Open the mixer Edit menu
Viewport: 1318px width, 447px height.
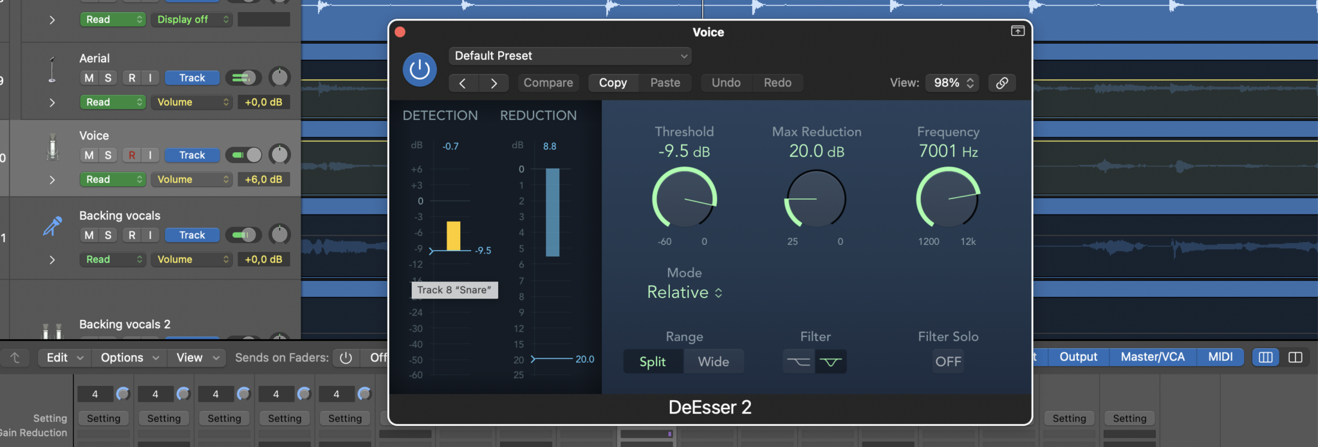pos(64,358)
